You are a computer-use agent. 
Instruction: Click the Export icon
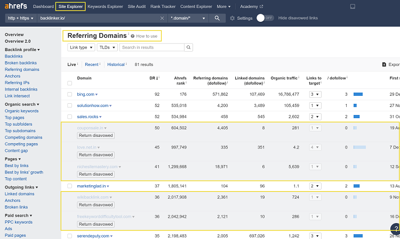coord(384,64)
